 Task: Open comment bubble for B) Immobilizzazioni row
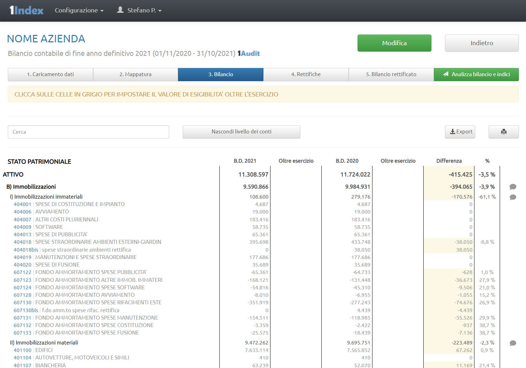[512, 187]
